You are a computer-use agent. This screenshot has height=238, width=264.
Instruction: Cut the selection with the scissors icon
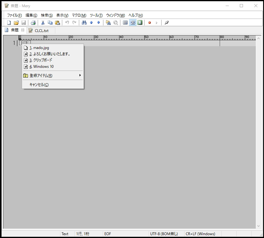(43, 23)
